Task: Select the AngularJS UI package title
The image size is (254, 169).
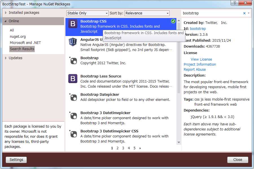Action: [x=91, y=40]
